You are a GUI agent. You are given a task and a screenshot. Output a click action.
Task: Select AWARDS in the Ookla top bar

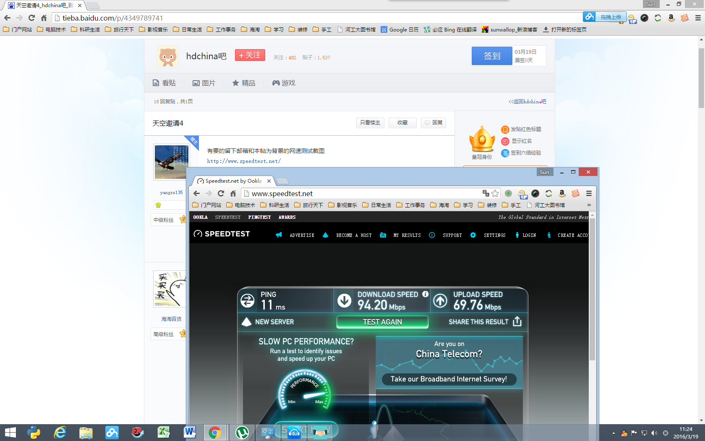pyautogui.click(x=287, y=217)
